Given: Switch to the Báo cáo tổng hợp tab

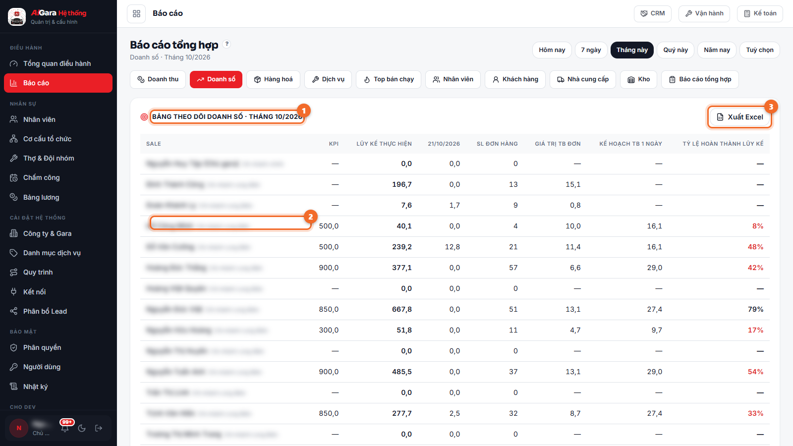Looking at the screenshot, I should (x=700, y=79).
